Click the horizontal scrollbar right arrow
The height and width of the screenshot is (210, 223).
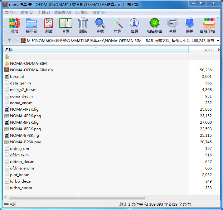click(217, 197)
